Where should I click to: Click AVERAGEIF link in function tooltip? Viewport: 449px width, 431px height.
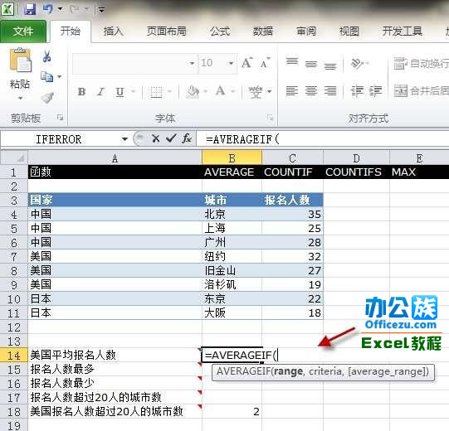243,371
